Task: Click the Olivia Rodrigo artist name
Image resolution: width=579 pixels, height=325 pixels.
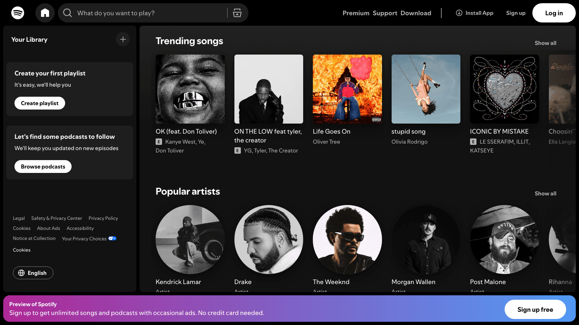Action: pyautogui.click(x=410, y=142)
